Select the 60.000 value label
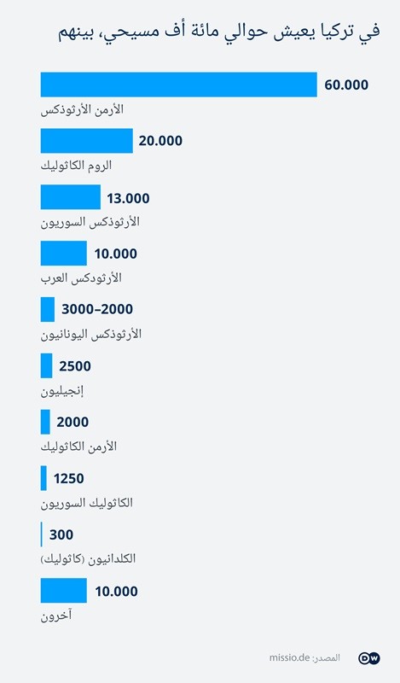 click(346, 85)
